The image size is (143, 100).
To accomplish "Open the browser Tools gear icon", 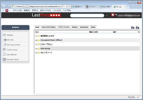I will (139, 6).
